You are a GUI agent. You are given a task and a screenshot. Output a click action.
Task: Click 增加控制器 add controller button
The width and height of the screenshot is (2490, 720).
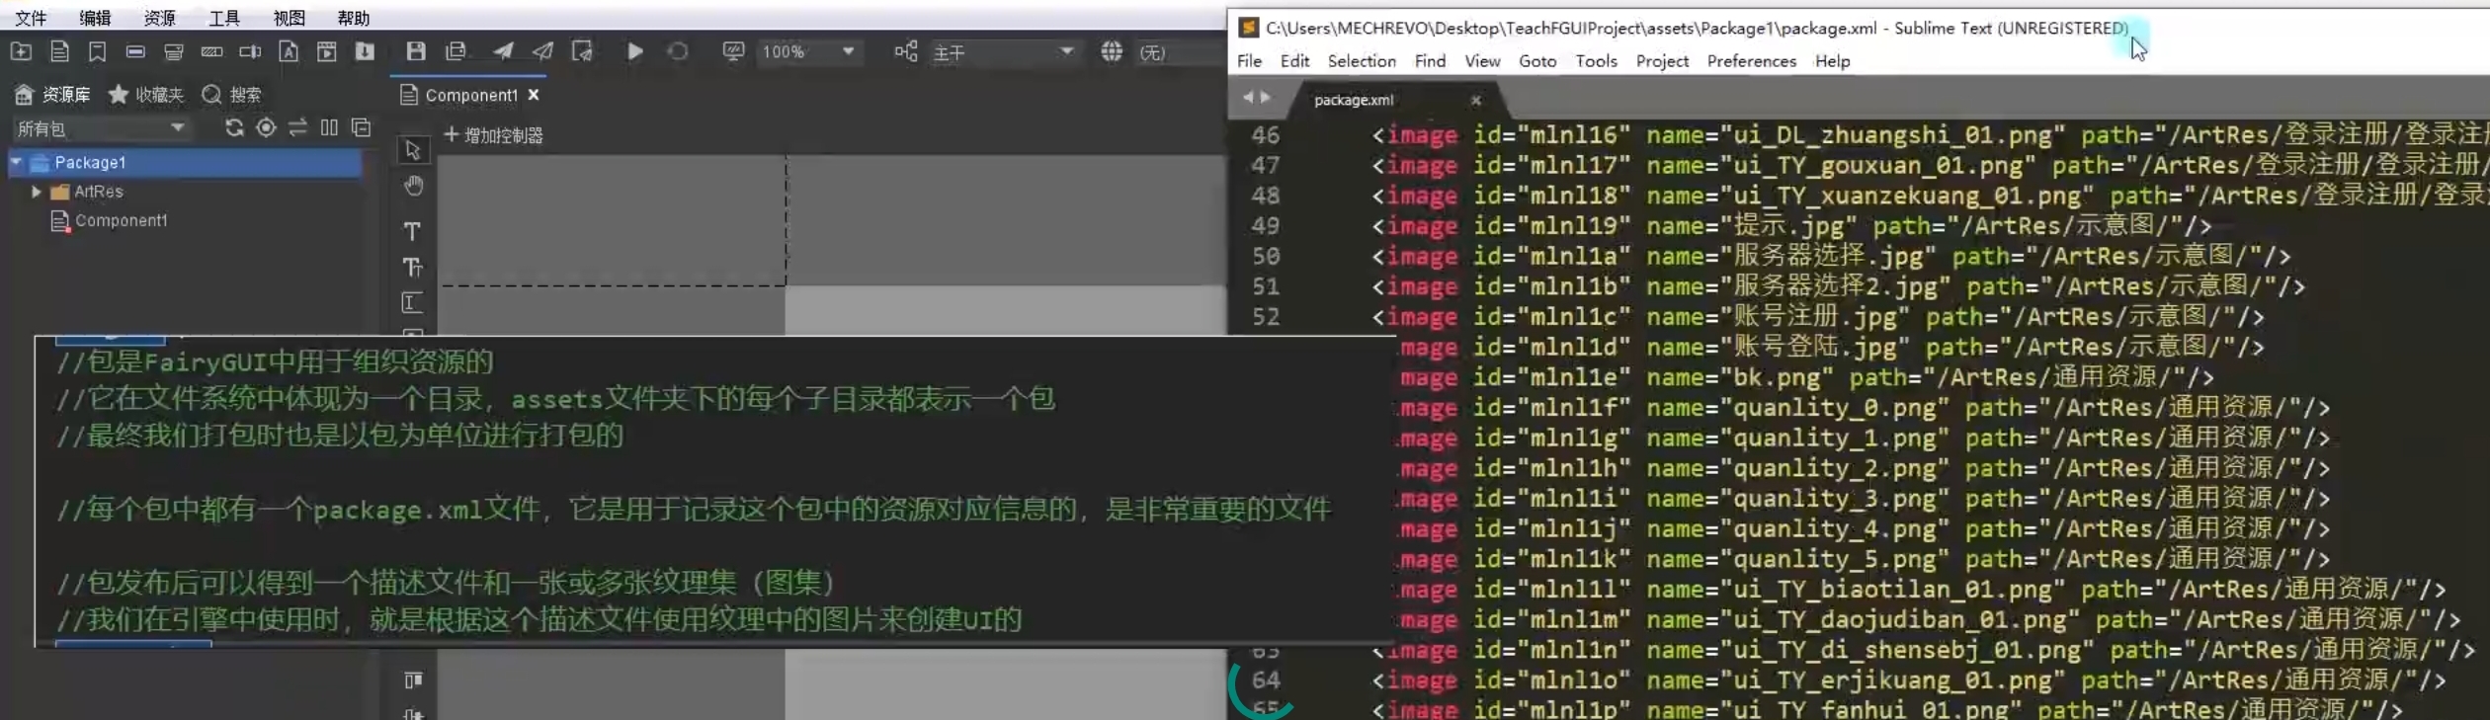[493, 135]
